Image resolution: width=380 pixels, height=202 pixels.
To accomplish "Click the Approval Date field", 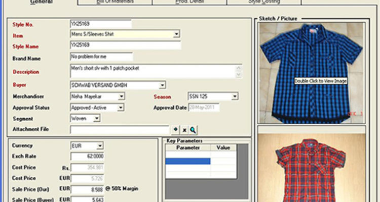I will [204, 108].
